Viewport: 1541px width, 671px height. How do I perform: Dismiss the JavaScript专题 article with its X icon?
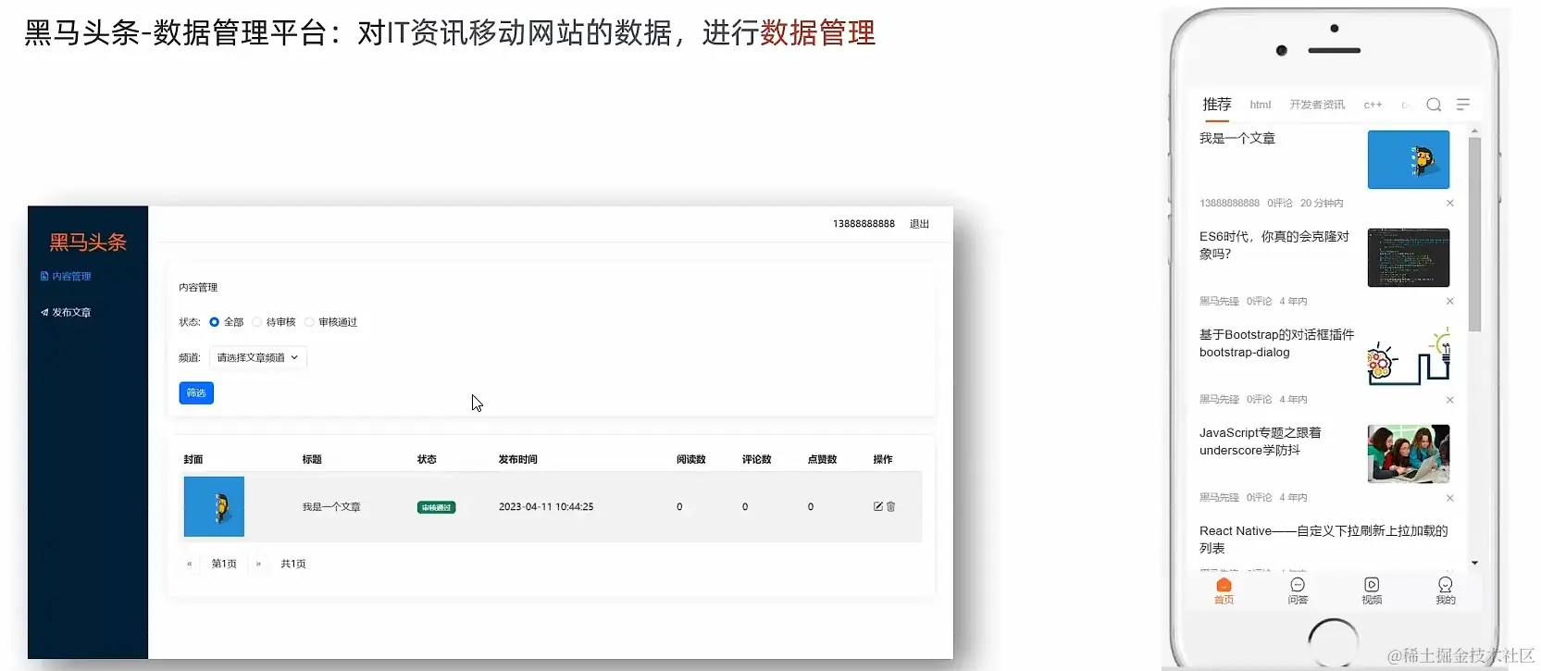(x=1450, y=498)
